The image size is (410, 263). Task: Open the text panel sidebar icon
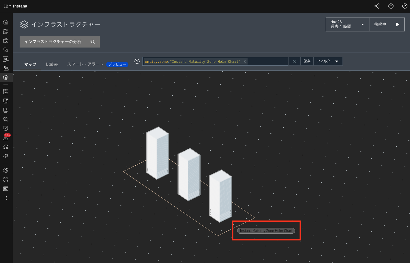[x=6, y=189]
